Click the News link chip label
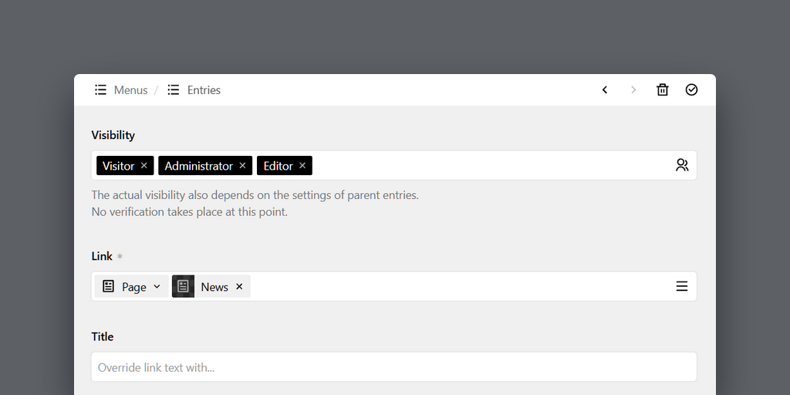 [x=214, y=287]
